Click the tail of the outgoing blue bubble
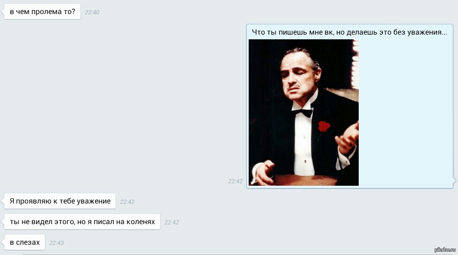This screenshot has width=458, height=255. pyautogui.click(x=455, y=181)
